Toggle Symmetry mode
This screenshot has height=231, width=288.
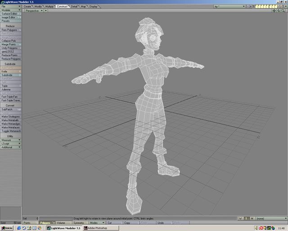tap(80, 223)
